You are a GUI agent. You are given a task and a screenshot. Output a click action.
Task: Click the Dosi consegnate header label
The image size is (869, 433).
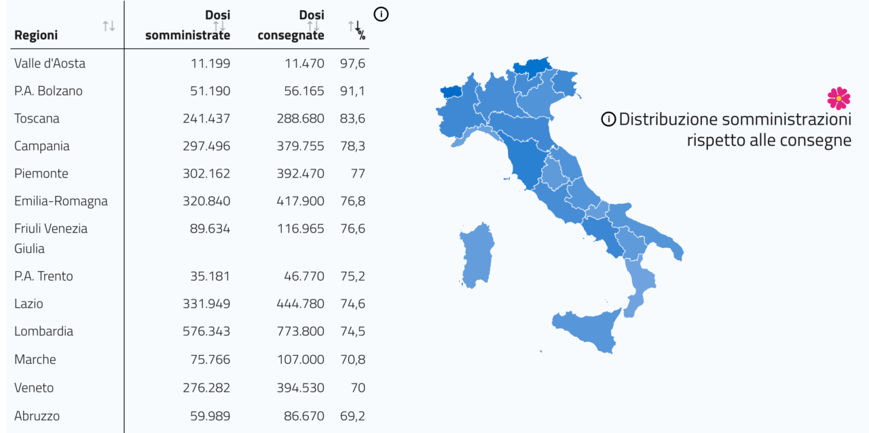pos(291,25)
